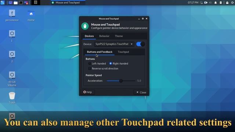Open the network connection tray icon
The width and height of the screenshot is (235, 132).
(x=201, y=3)
